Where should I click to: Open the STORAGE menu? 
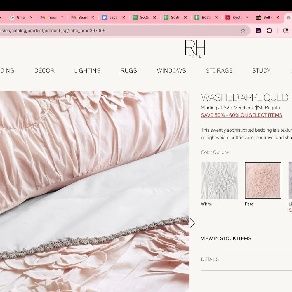point(219,71)
